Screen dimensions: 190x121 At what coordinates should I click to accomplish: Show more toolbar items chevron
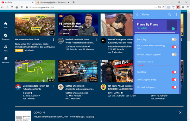coord(183,7)
